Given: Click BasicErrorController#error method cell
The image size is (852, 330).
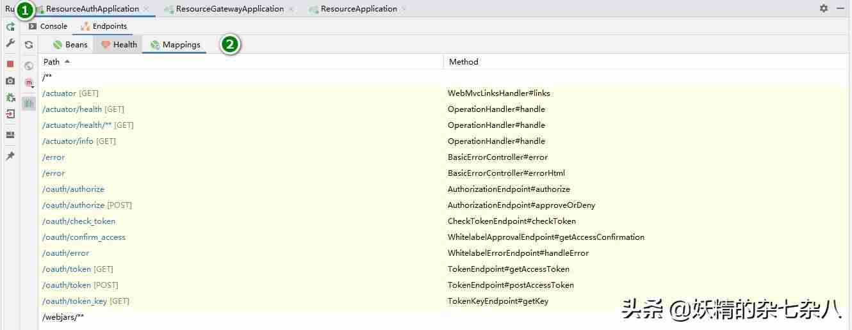Looking at the screenshot, I should point(498,157).
